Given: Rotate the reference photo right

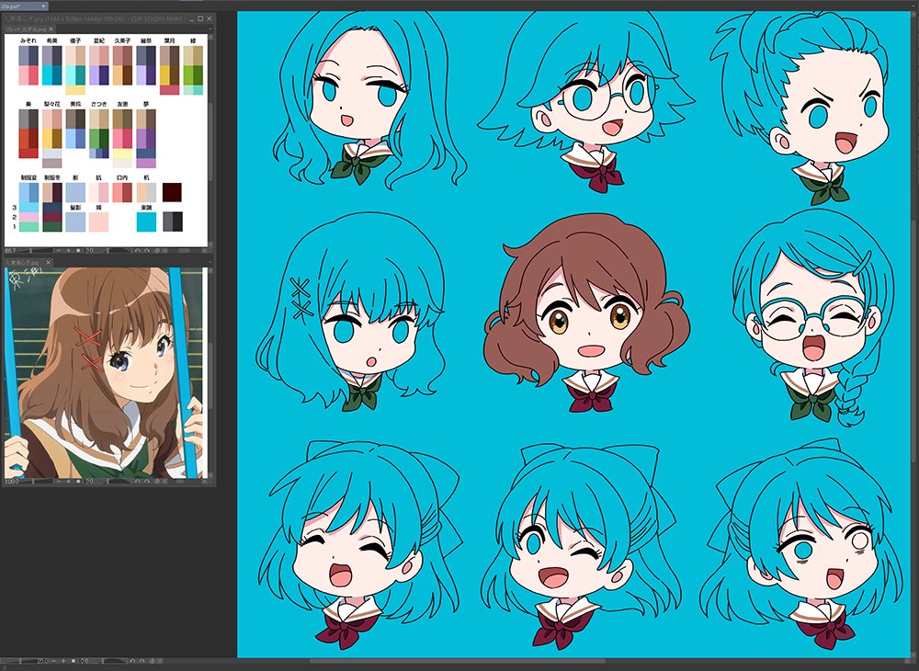Looking at the screenshot, I should tap(148, 482).
